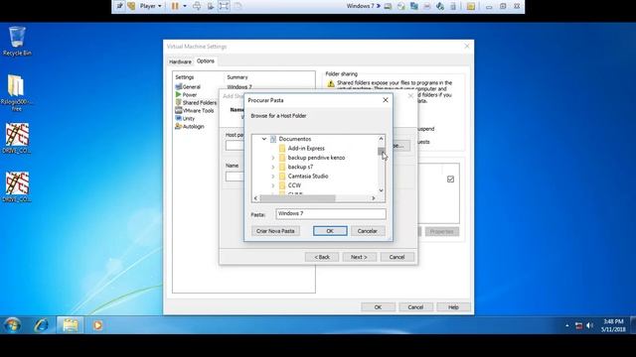Expand the backup s7 folder
The image size is (636, 357).
coord(273,168)
